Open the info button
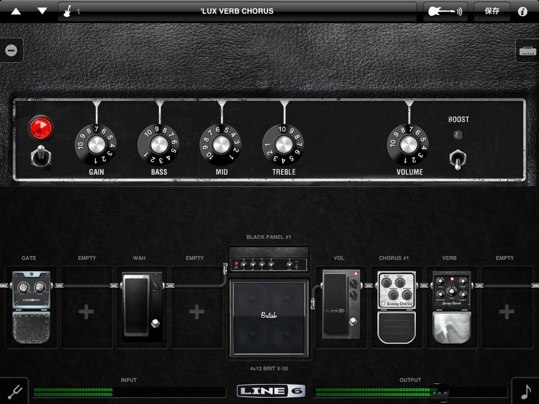The height and width of the screenshot is (404, 539). coord(523,12)
